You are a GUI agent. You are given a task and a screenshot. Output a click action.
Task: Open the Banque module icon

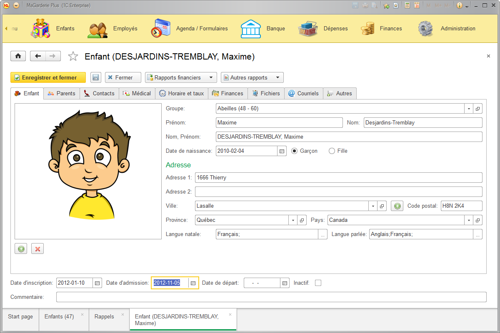pos(250,28)
